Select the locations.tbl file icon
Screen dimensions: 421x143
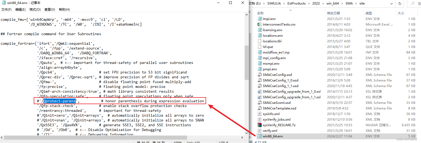pyautogui.click(x=259, y=41)
